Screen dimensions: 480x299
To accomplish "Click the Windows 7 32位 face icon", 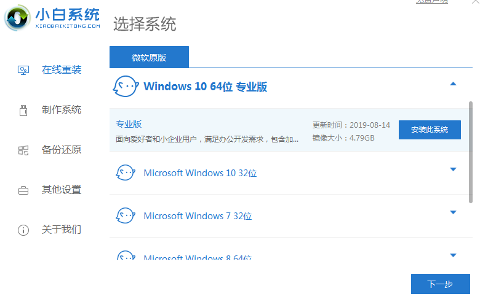I will point(126,216).
